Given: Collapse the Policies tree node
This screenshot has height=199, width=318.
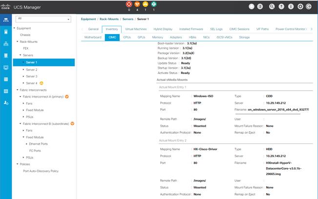Looking at the screenshot, I should click(18, 164).
